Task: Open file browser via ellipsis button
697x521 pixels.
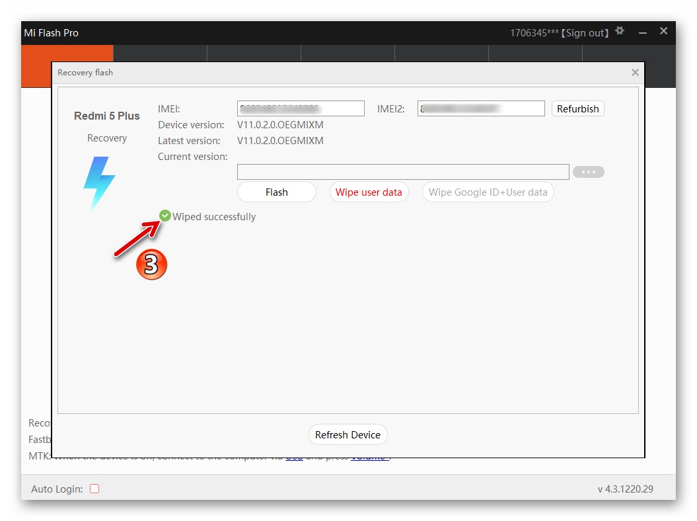Action: [589, 172]
